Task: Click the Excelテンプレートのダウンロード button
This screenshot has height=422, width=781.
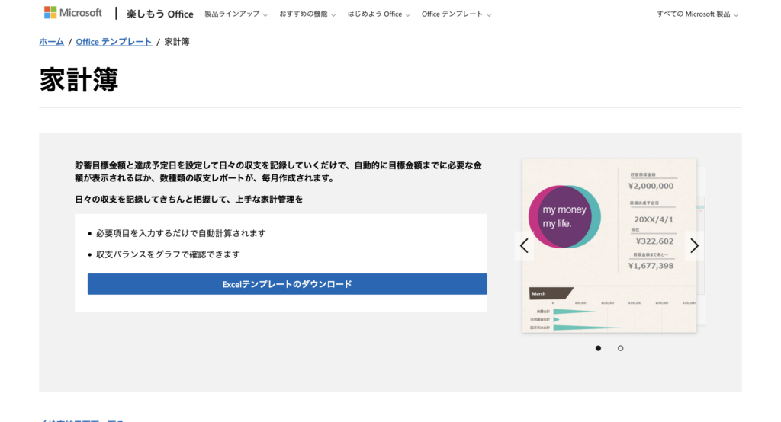Action: 287,284
